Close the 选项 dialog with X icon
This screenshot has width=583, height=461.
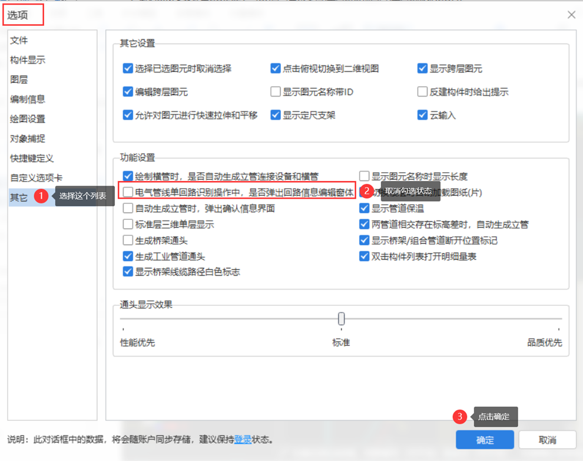tap(571, 15)
